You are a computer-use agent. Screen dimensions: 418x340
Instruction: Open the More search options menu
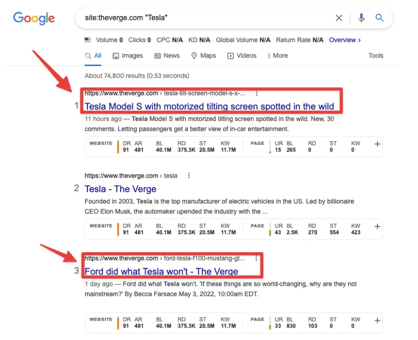[x=277, y=56]
